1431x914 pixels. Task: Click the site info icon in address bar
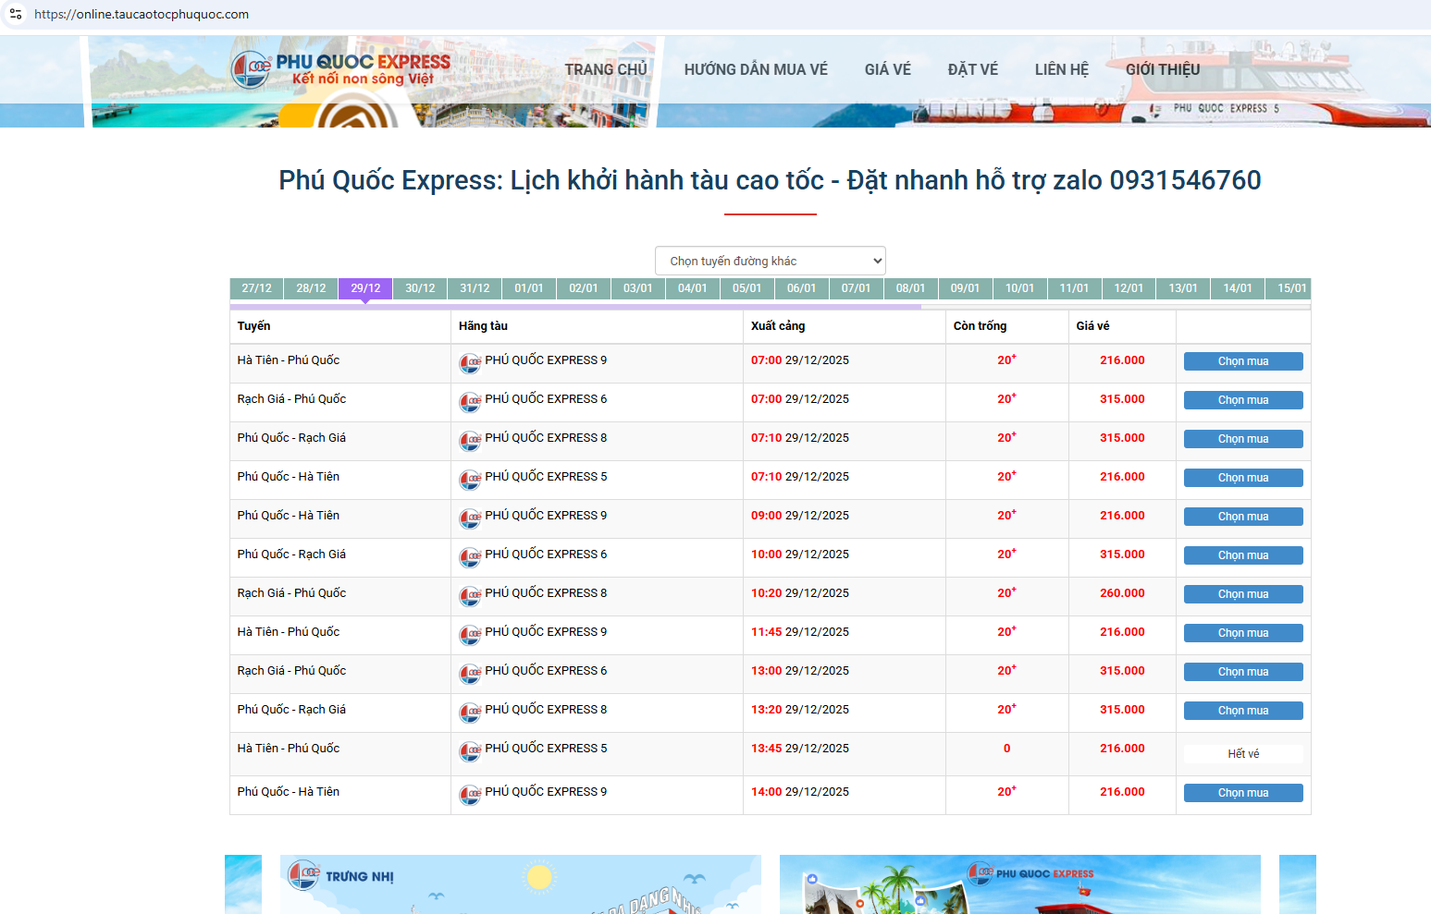pyautogui.click(x=16, y=14)
